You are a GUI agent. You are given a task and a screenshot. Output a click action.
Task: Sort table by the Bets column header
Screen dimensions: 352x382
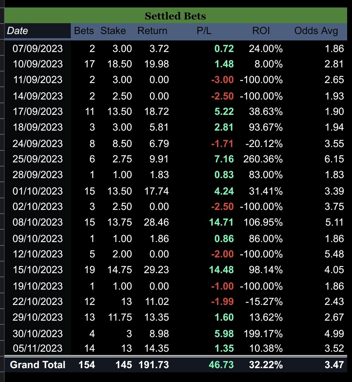(84, 31)
